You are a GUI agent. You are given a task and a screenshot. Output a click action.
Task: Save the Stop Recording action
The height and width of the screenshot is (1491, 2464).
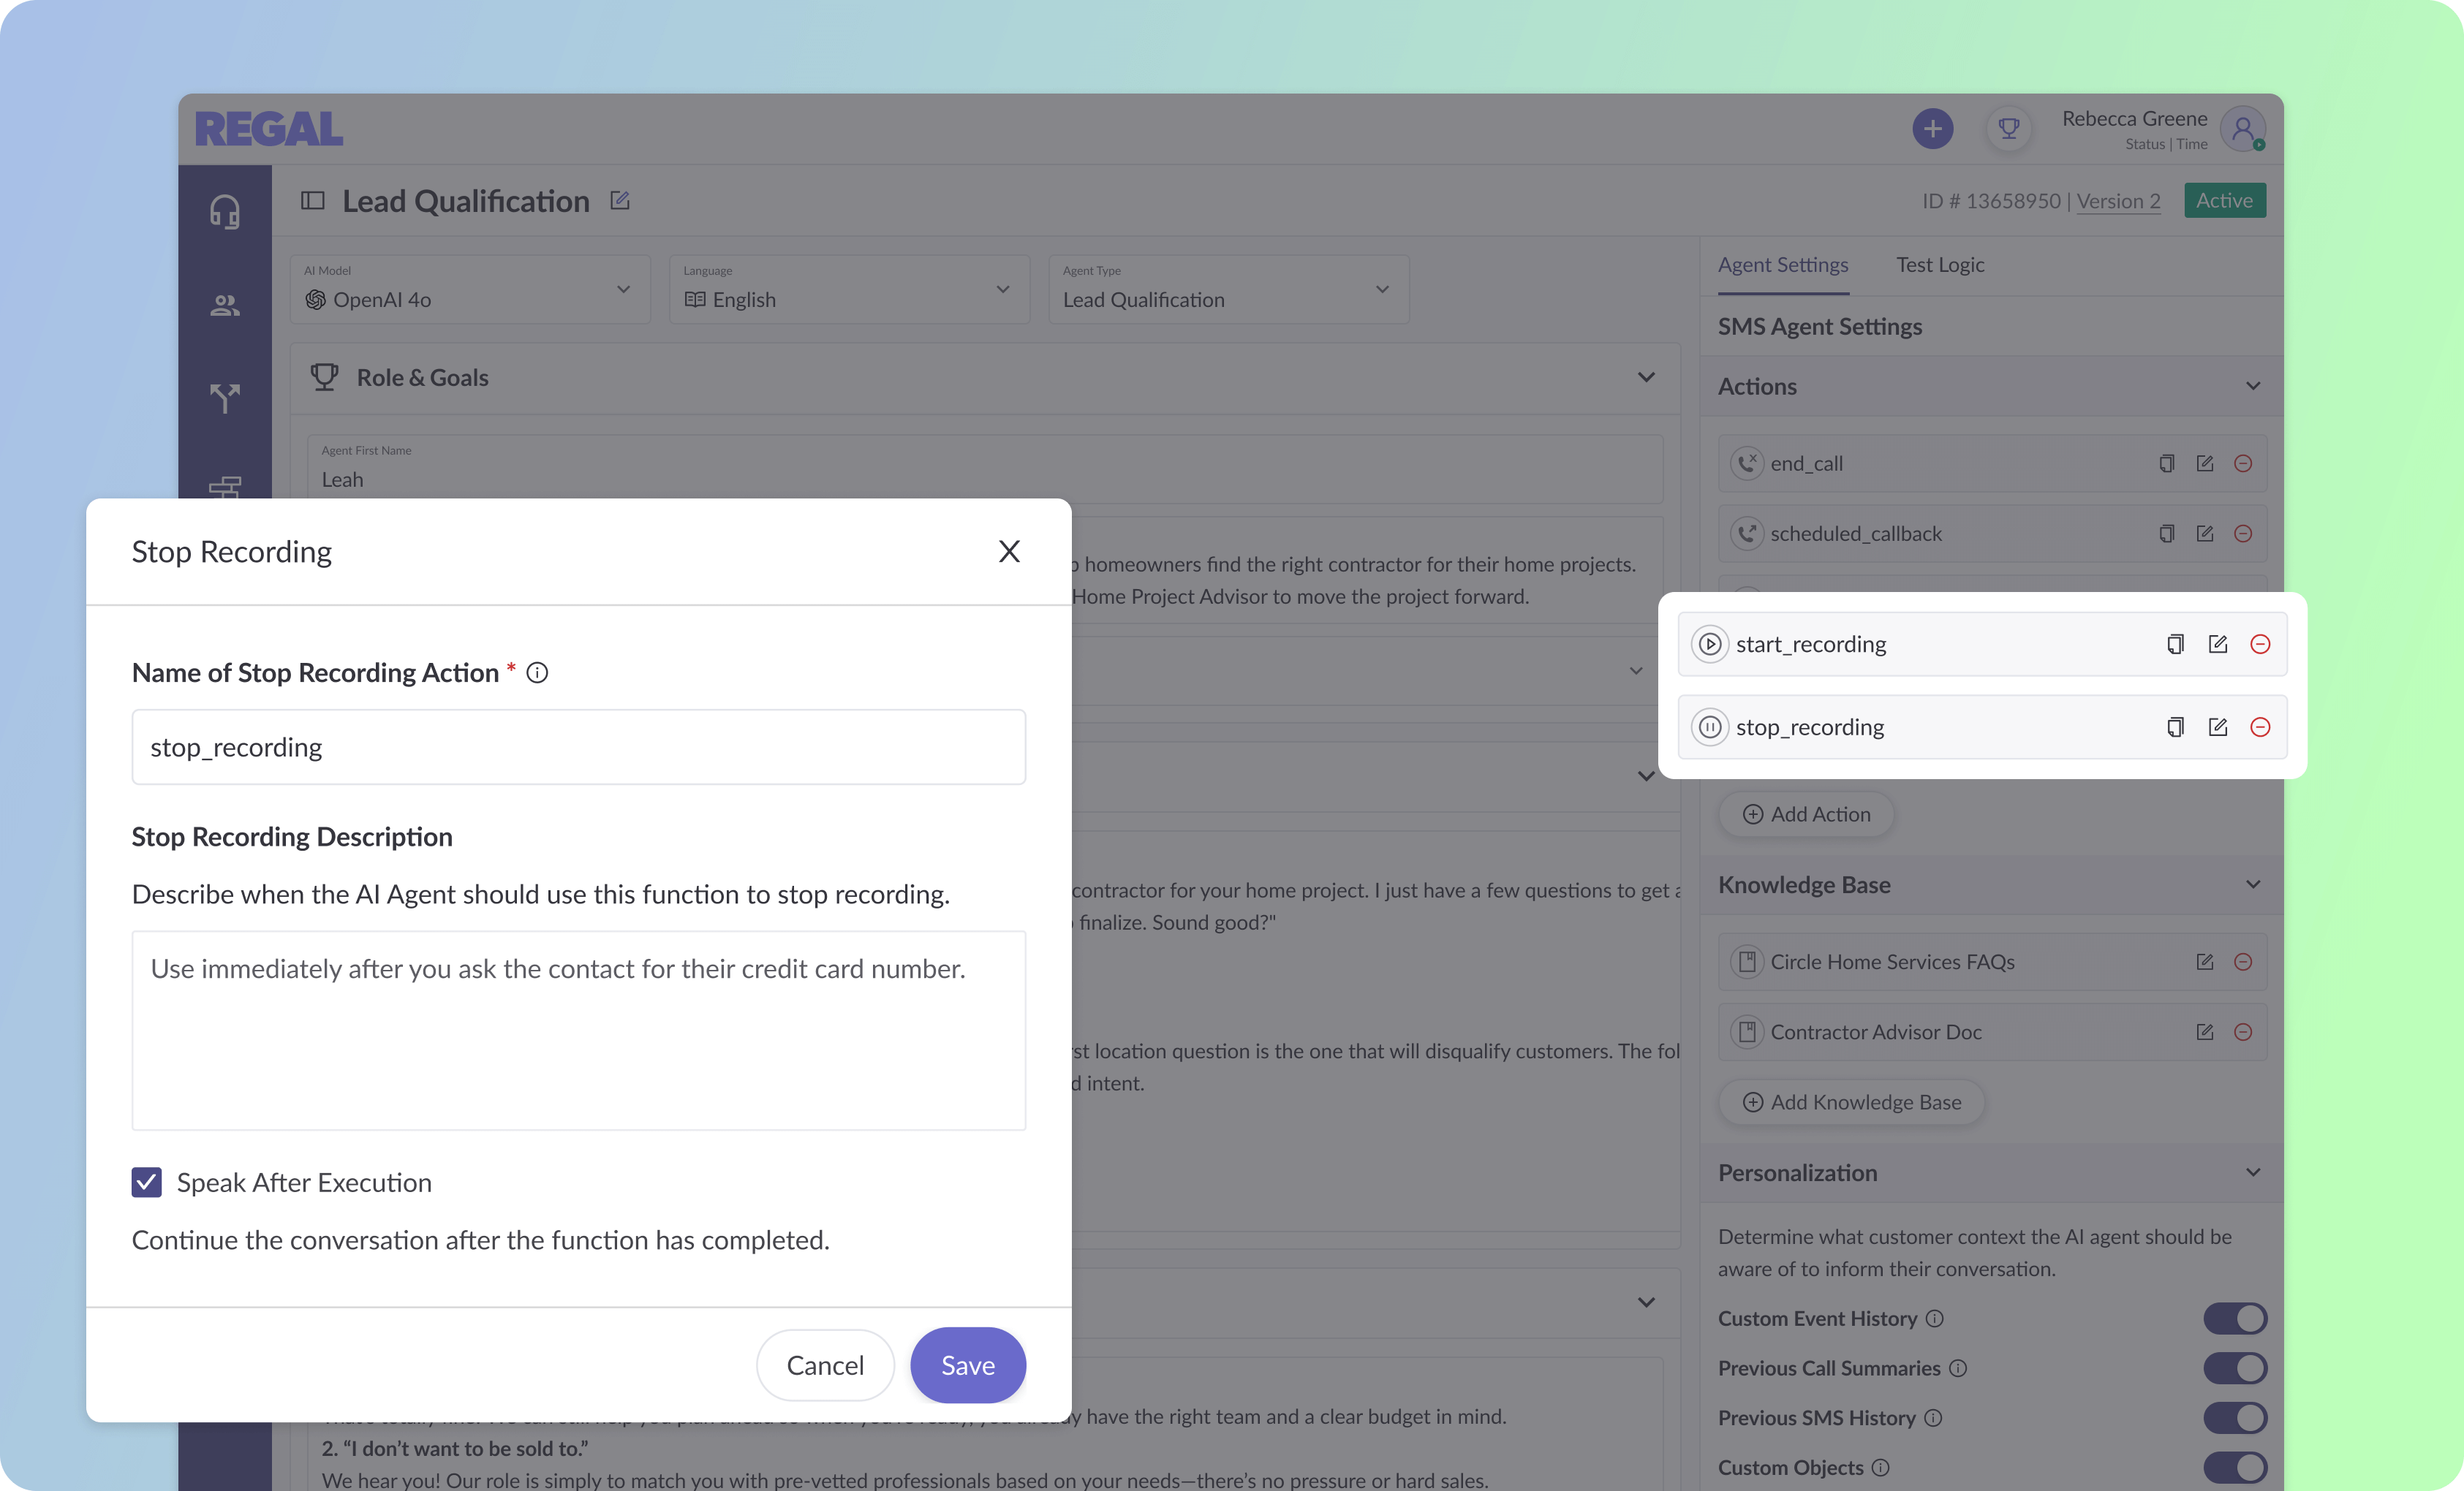point(968,1366)
